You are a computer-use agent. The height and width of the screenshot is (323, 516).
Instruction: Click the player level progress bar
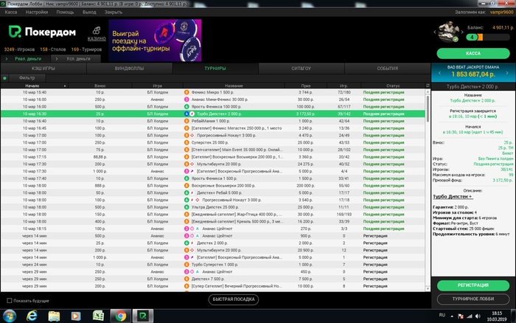click(488, 37)
